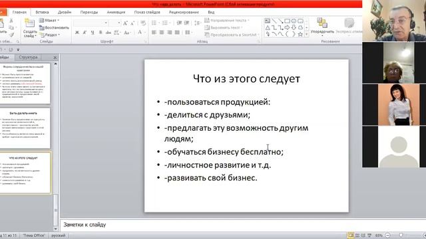Screen dimensions: 426x239
Task: Select right arrow shape in gallery
Action: coord(287,28)
